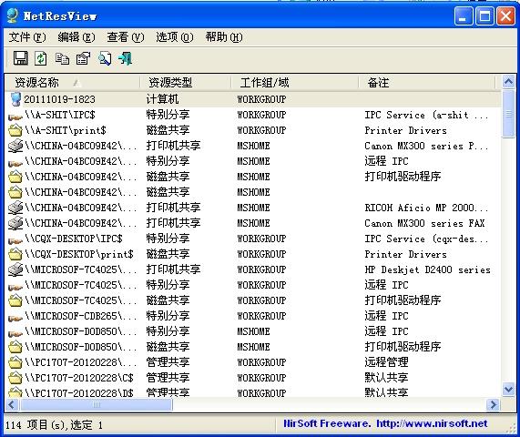Viewport: 520px width, 437px height.
Task: Open Properties via the toolbar icon
Action: click(x=83, y=58)
